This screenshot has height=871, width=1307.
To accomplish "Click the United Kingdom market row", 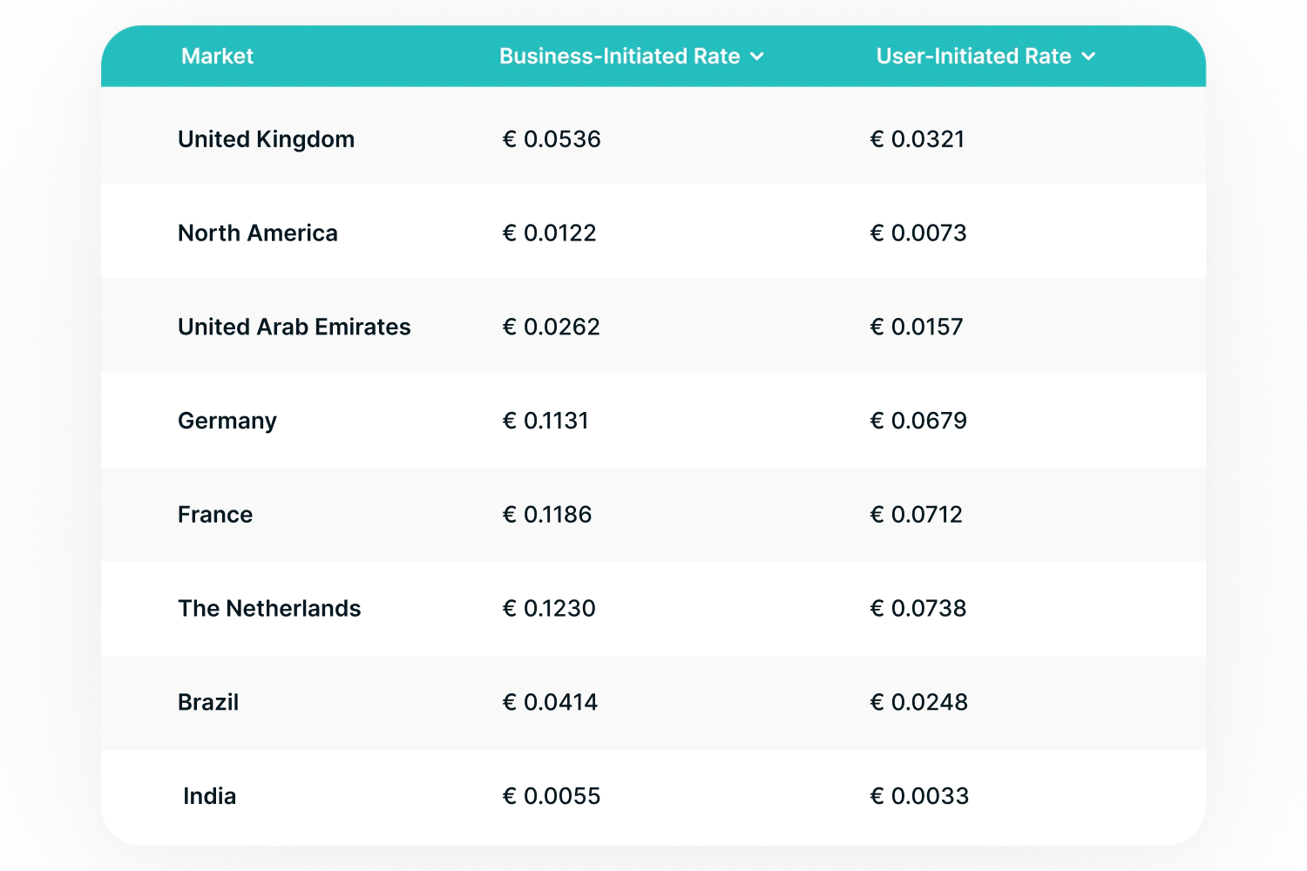I will 266,138.
